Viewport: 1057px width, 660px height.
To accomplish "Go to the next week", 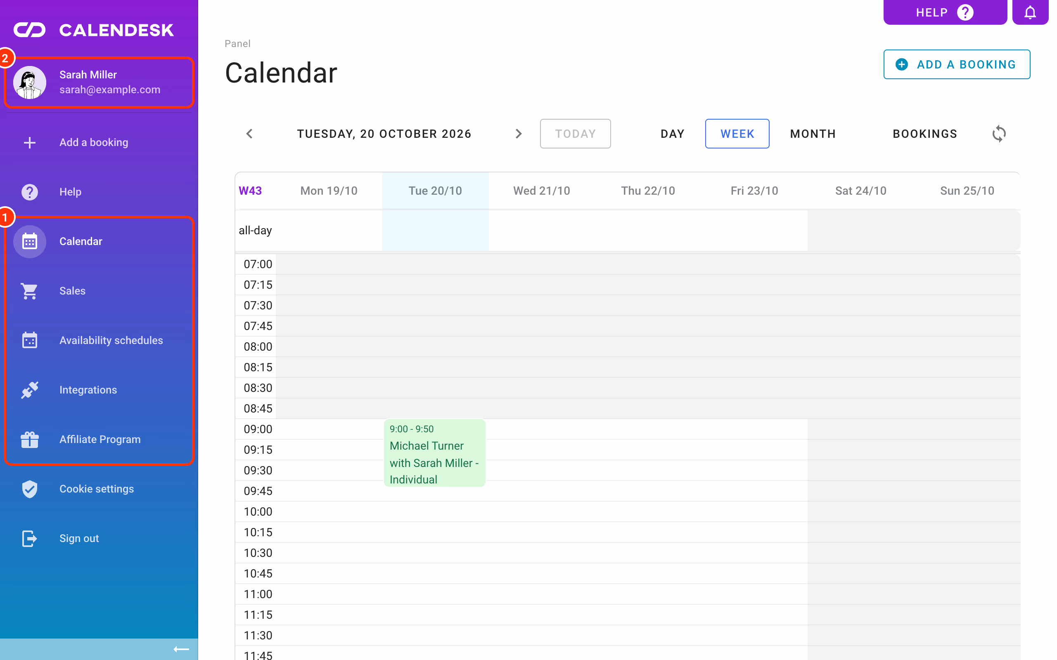I will point(519,134).
